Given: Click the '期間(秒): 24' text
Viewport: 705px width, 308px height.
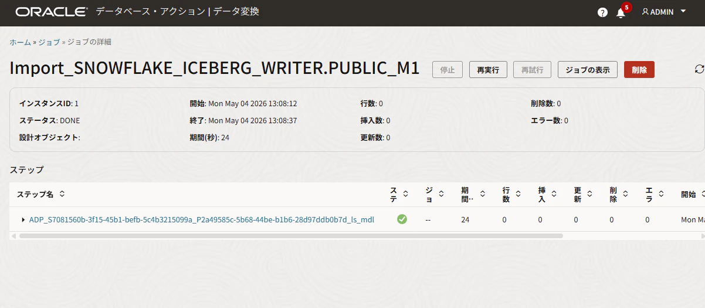Looking at the screenshot, I should [x=209, y=137].
